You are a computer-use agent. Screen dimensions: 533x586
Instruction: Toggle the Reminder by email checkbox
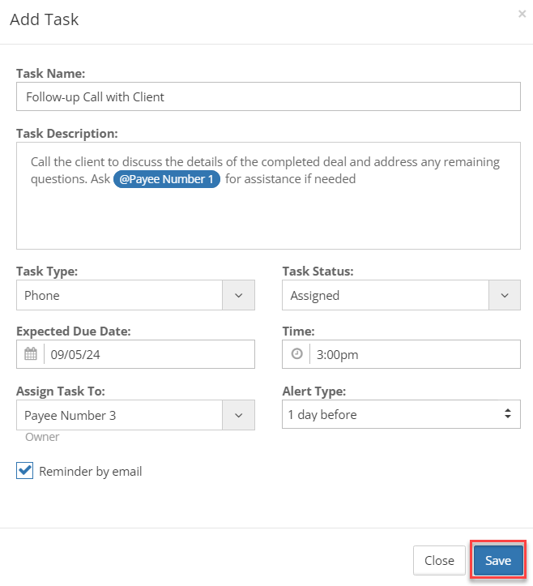click(x=24, y=471)
